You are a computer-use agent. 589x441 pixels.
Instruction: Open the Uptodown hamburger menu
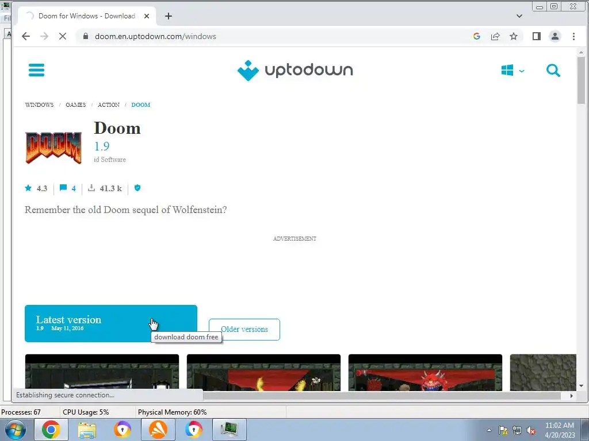click(36, 70)
